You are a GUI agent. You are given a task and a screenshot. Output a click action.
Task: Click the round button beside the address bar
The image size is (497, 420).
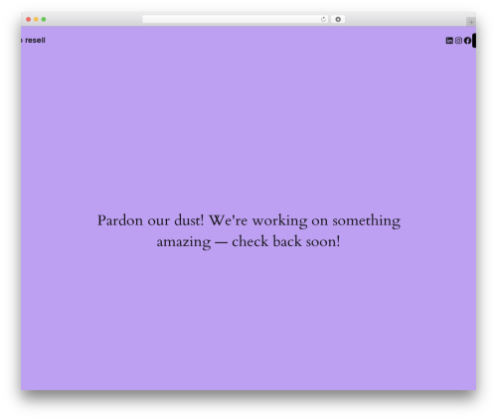click(x=338, y=19)
